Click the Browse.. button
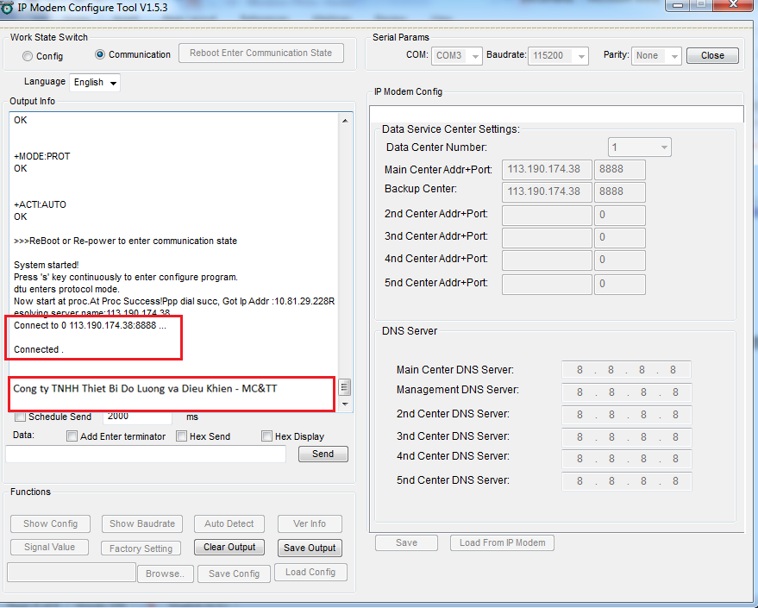 tap(166, 574)
